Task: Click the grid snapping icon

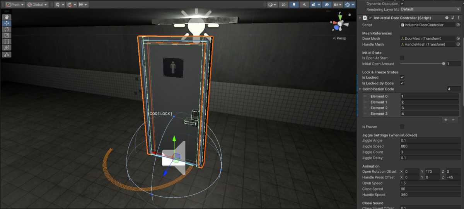Action: [x=69, y=5]
